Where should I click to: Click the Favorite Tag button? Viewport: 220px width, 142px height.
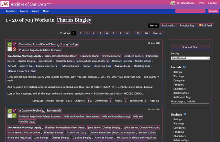(x=187, y=25)
